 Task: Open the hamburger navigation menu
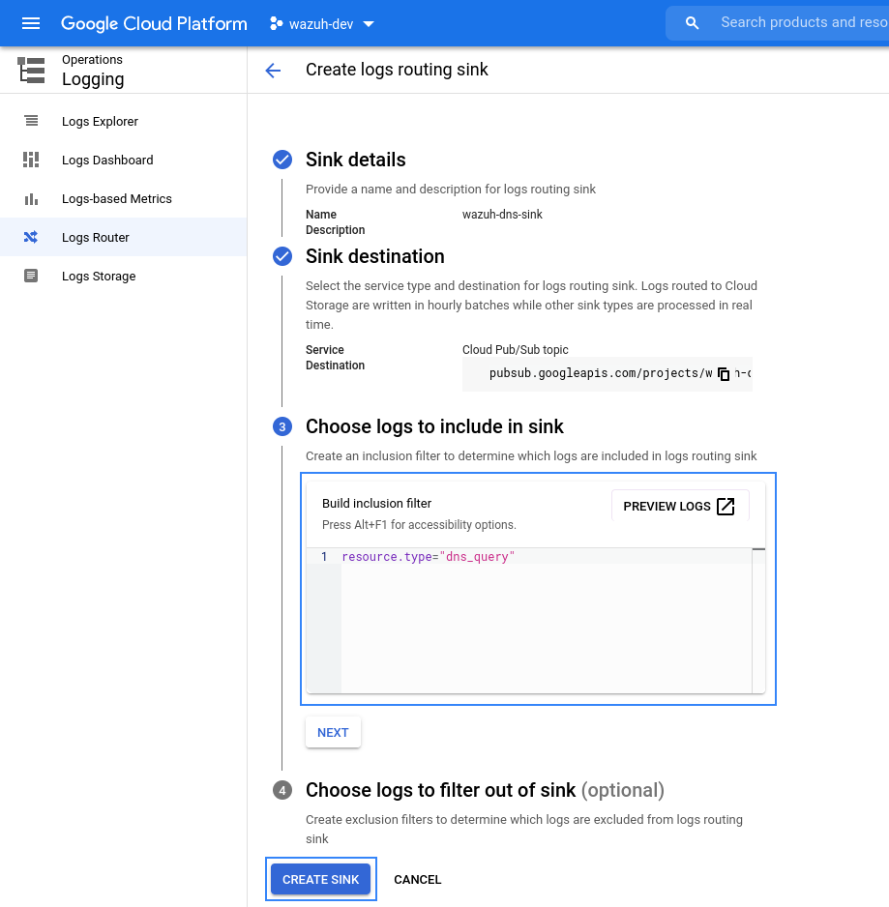pos(31,23)
